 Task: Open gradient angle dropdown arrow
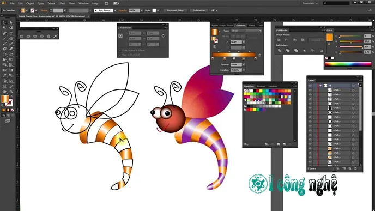pyautogui.click(x=244, y=42)
